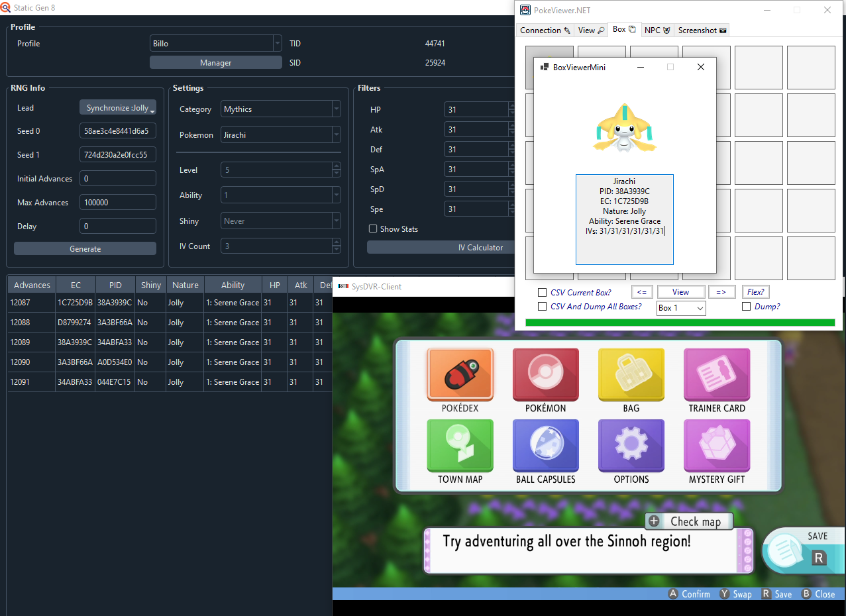This screenshot has height=616, width=846.
Task: Enable CSV And Dump All Boxes checkbox
Action: (543, 306)
